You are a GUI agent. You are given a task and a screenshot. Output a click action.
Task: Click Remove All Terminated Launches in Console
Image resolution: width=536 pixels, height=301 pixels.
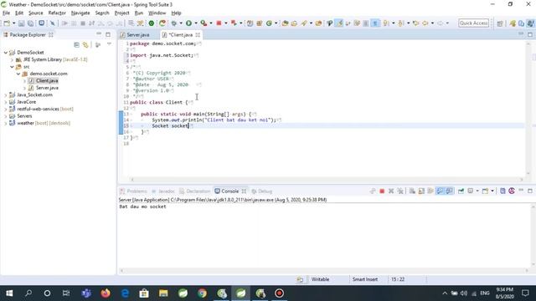tap(400, 191)
